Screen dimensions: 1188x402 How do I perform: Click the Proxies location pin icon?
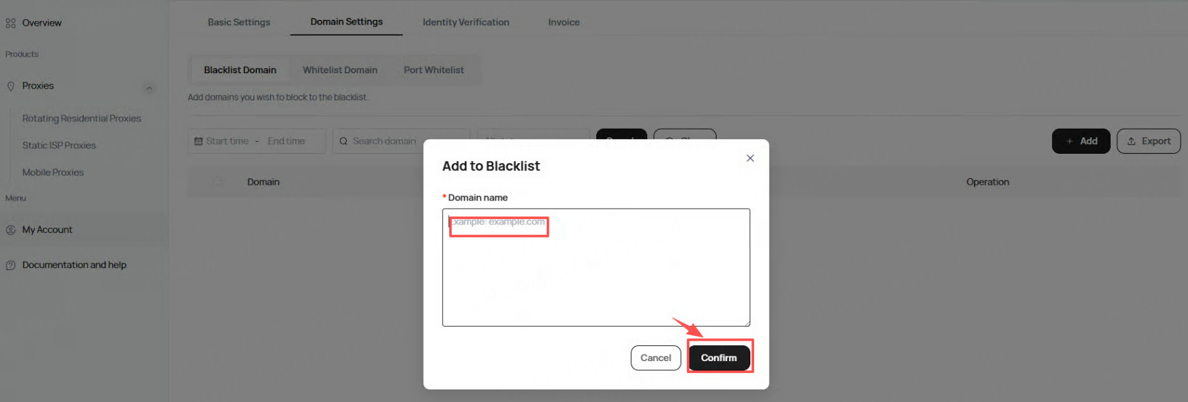click(11, 86)
